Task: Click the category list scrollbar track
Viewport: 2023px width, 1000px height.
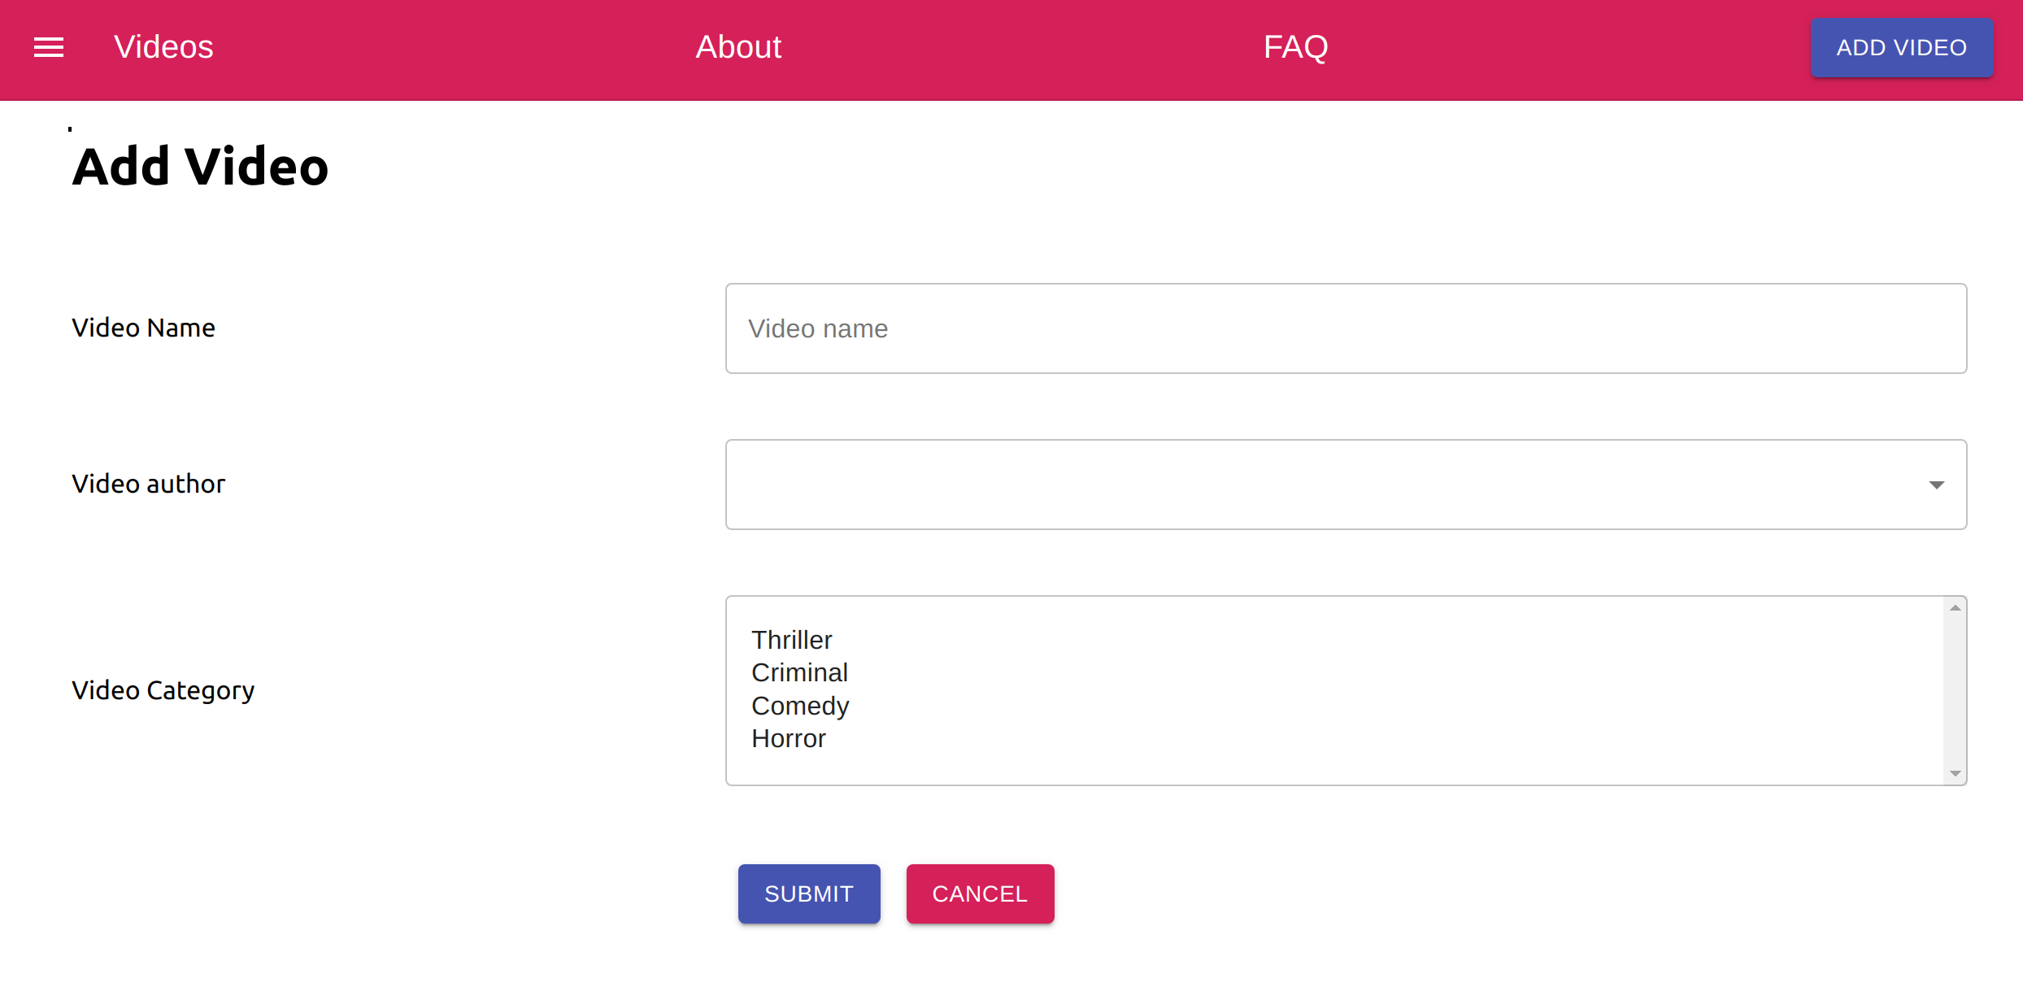Action: point(1955,691)
